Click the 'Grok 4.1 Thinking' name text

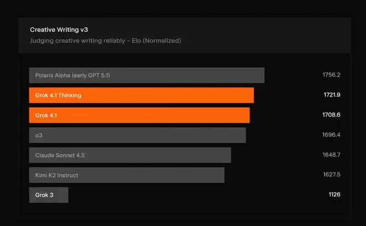[x=58, y=95]
